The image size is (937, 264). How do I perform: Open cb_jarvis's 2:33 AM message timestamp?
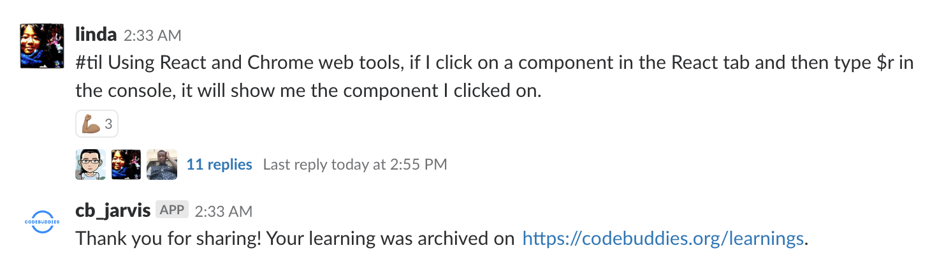coord(223,211)
